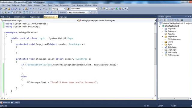Open the WebApplication1.Login class dropdown
The image size is (192, 108).
[77, 21]
